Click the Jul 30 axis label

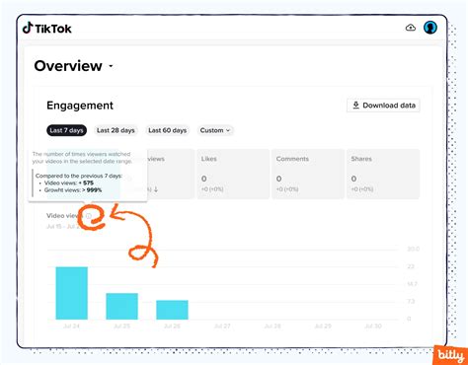click(373, 327)
